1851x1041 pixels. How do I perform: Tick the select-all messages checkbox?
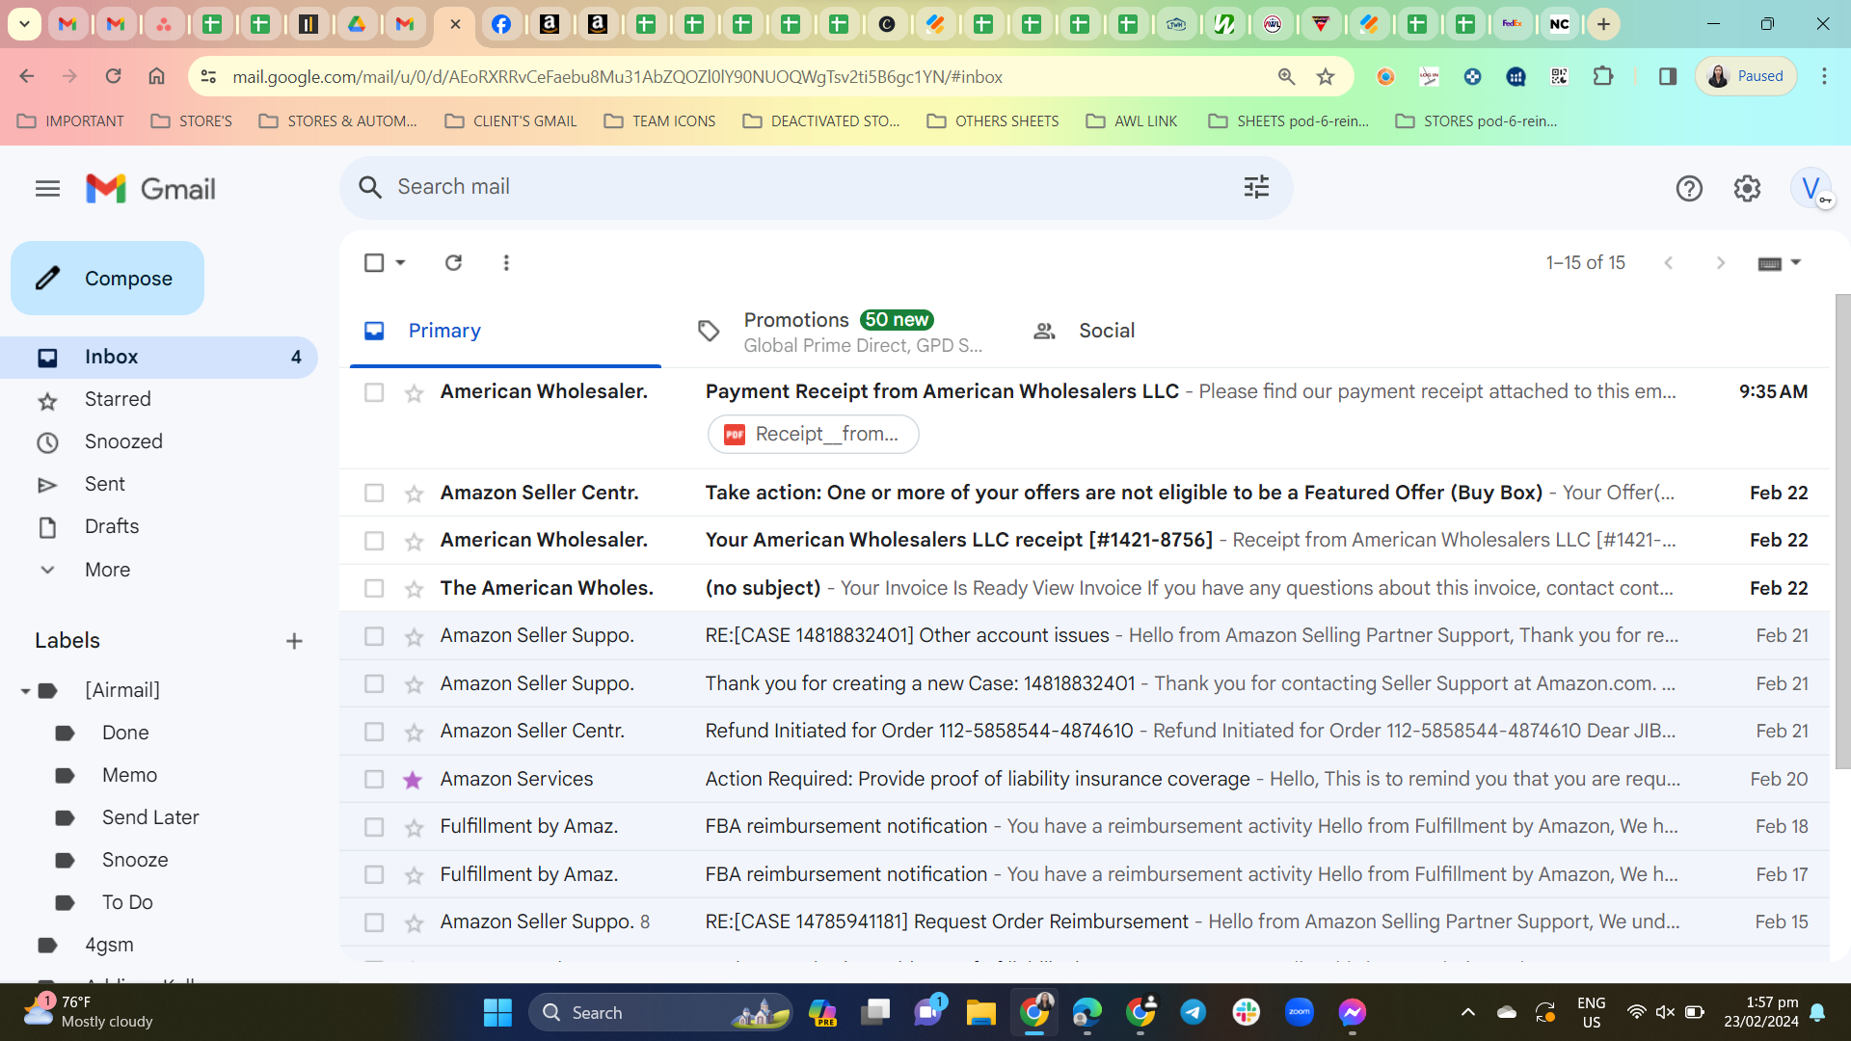[x=374, y=262]
